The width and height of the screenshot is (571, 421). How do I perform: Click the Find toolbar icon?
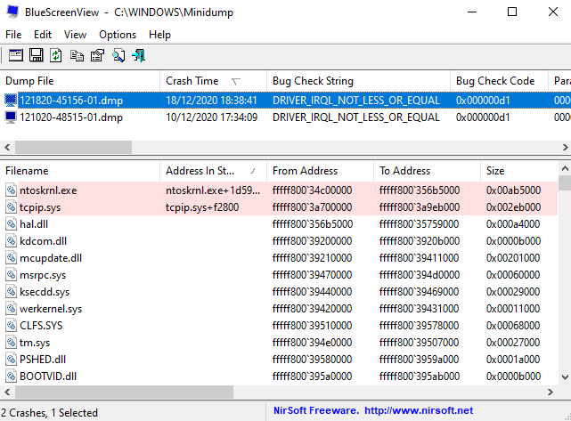point(118,56)
